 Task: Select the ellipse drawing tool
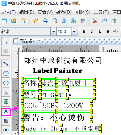coord(6,83)
